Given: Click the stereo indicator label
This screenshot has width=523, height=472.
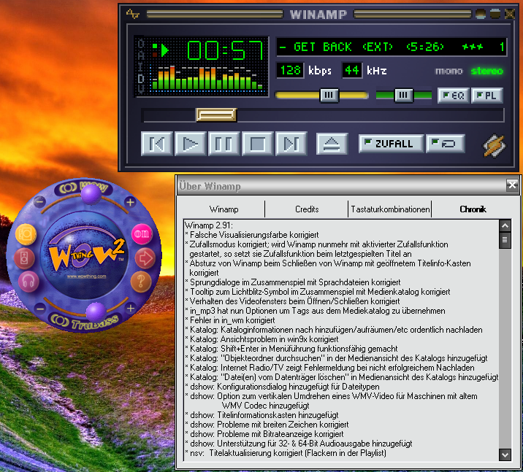Looking at the screenshot, I should click(487, 71).
